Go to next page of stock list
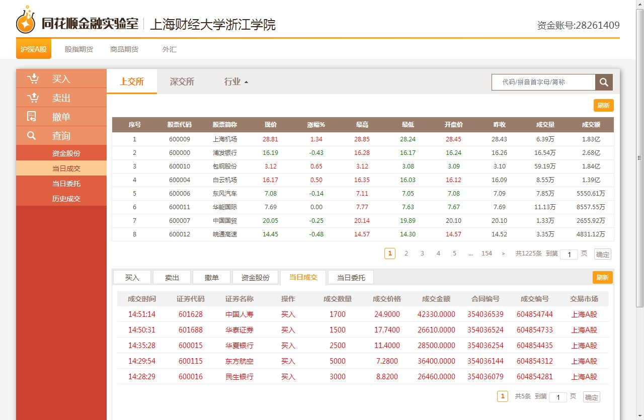The width and height of the screenshot is (644, 420). click(x=503, y=254)
